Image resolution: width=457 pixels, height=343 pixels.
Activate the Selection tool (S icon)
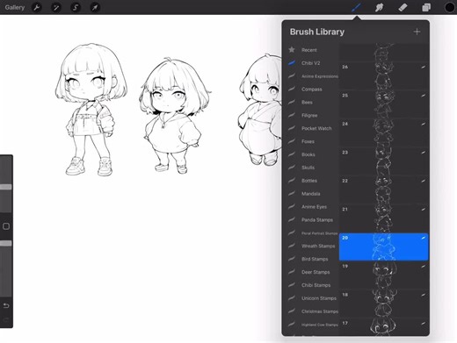click(76, 7)
